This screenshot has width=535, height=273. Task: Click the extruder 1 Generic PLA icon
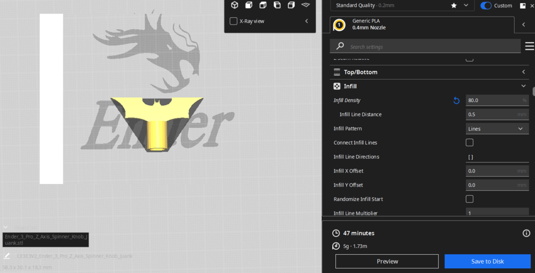point(339,24)
